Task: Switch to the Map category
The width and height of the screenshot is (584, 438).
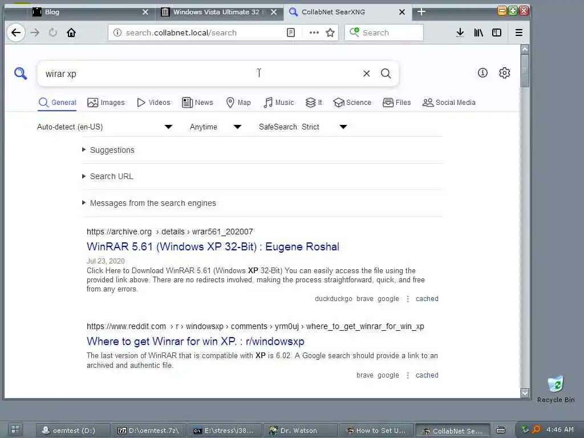Action: click(238, 103)
